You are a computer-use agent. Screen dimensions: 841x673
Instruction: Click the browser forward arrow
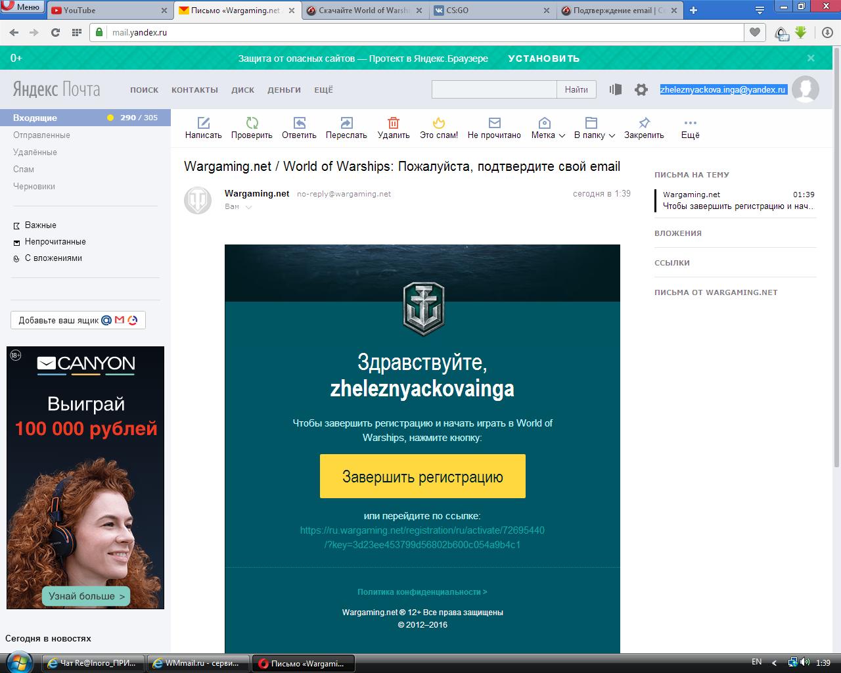(x=34, y=32)
